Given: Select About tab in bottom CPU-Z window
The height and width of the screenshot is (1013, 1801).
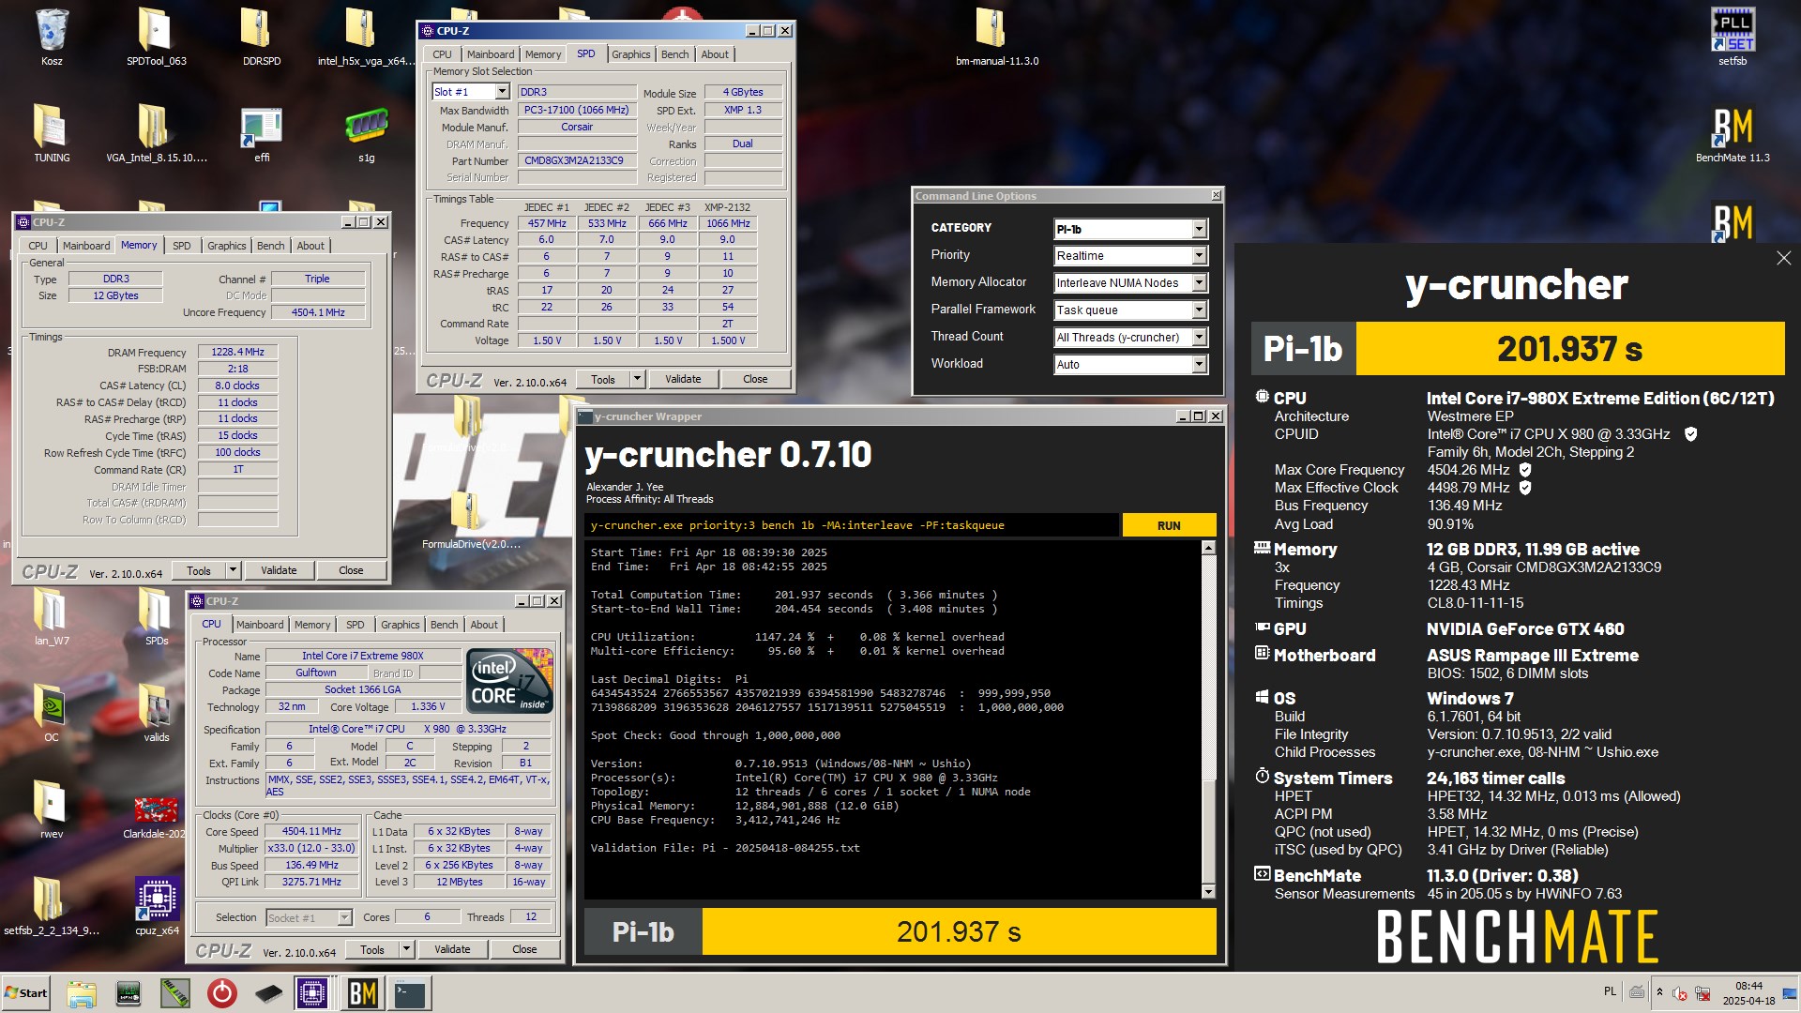Looking at the screenshot, I should (484, 625).
